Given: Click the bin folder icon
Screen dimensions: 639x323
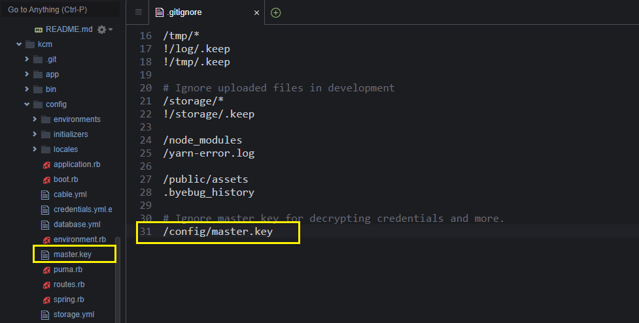Looking at the screenshot, I should 38,89.
